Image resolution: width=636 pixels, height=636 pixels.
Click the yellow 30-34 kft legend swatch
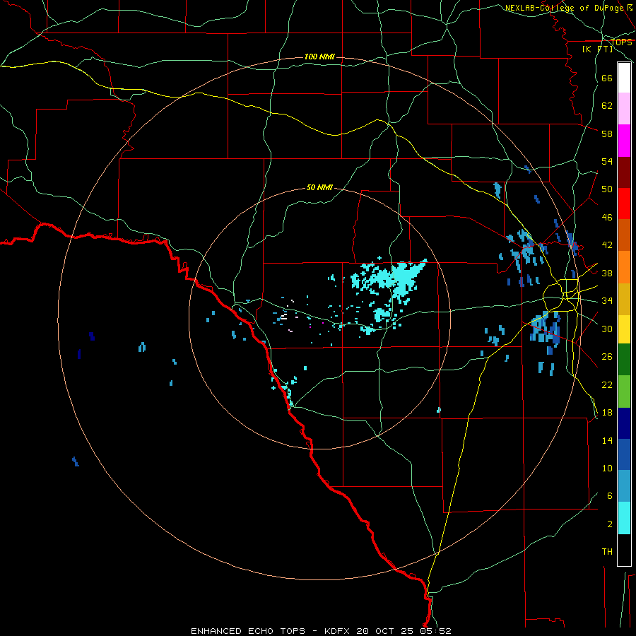pyautogui.click(x=624, y=329)
